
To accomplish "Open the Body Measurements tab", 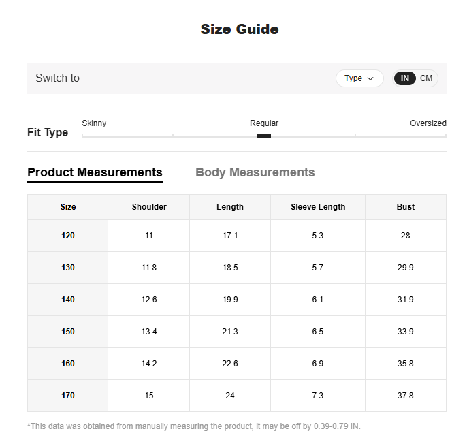I will (255, 172).
